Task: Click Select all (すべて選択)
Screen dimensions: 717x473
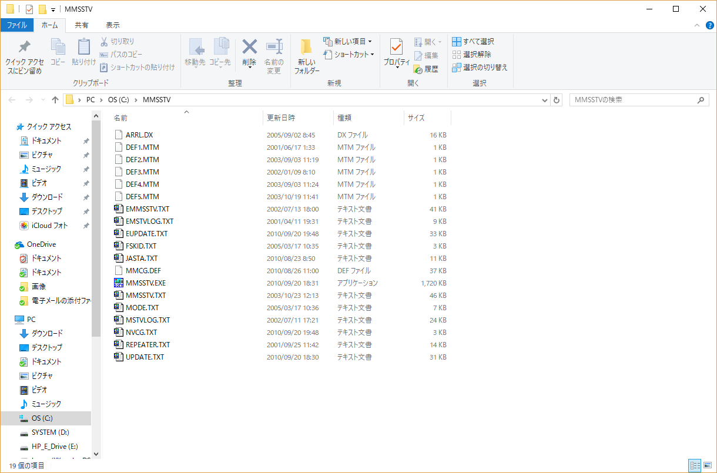Action: pyautogui.click(x=473, y=42)
